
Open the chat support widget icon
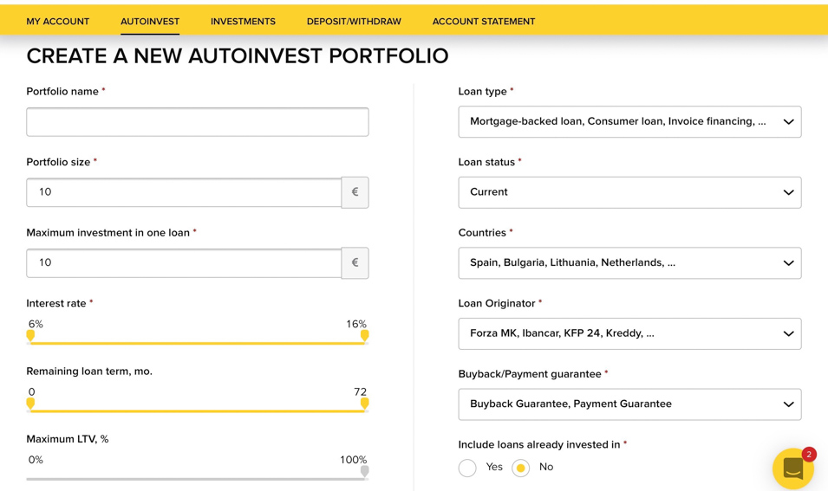pyautogui.click(x=792, y=468)
